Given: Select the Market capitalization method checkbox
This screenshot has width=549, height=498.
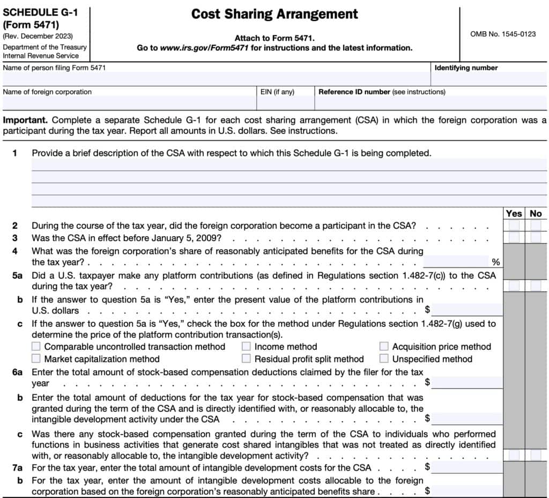Looking at the screenshot, I should point(36,358).
